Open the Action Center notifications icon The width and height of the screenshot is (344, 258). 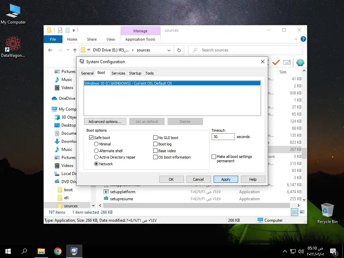click(x=333, y=252)
